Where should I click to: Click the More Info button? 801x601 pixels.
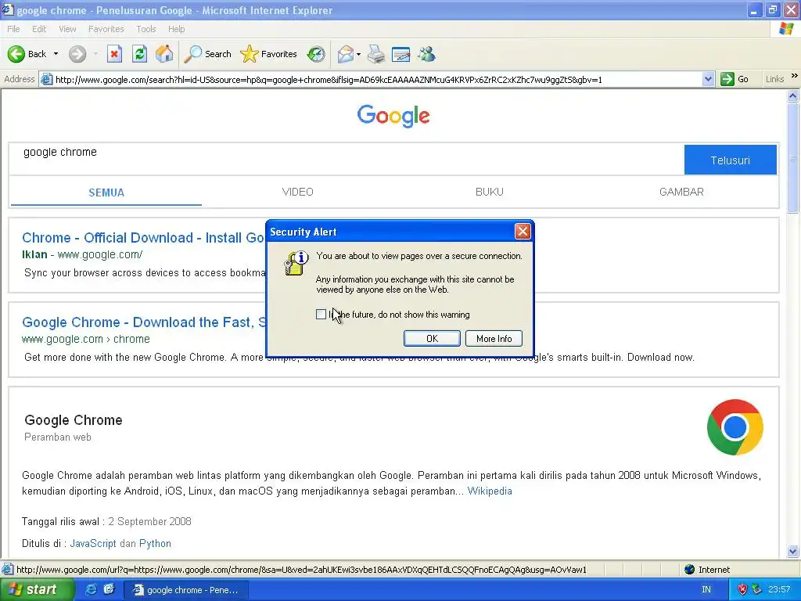click(x=494, y=338)
